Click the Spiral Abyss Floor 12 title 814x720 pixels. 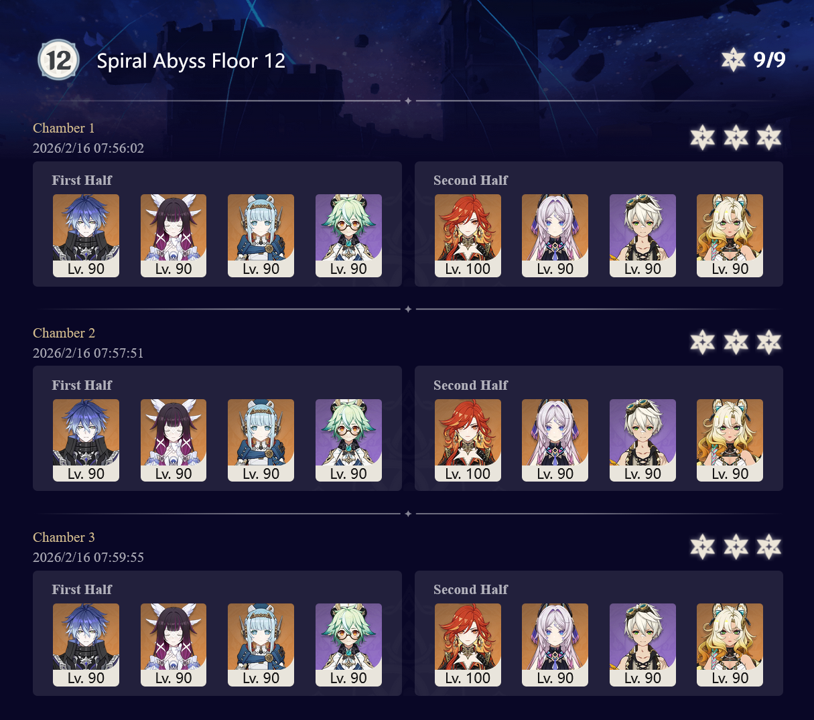point(191,61)
